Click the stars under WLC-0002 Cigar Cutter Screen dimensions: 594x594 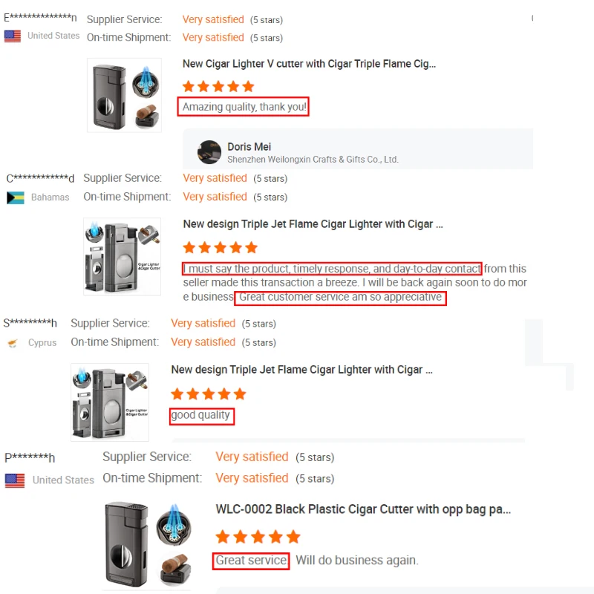point(258,537)
